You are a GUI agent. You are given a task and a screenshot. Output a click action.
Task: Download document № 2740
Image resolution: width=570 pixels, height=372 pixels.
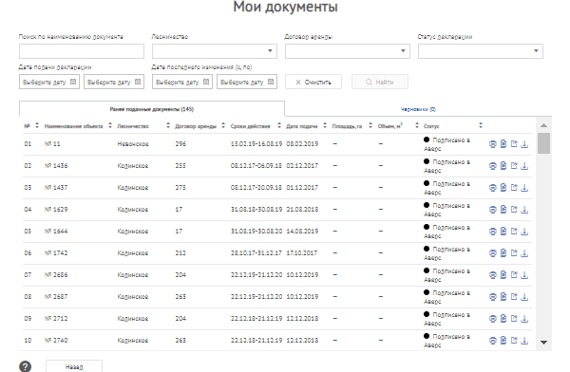click(x=524, y=341)
